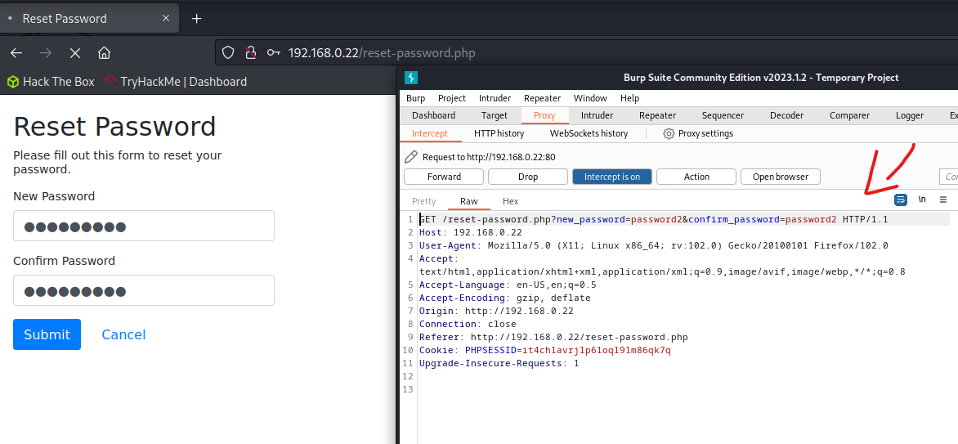
Task: Stop loading the page
Action: (75, 53)
